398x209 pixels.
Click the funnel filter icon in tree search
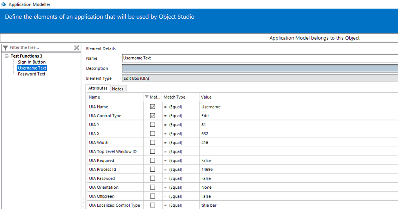pos(6,48)
